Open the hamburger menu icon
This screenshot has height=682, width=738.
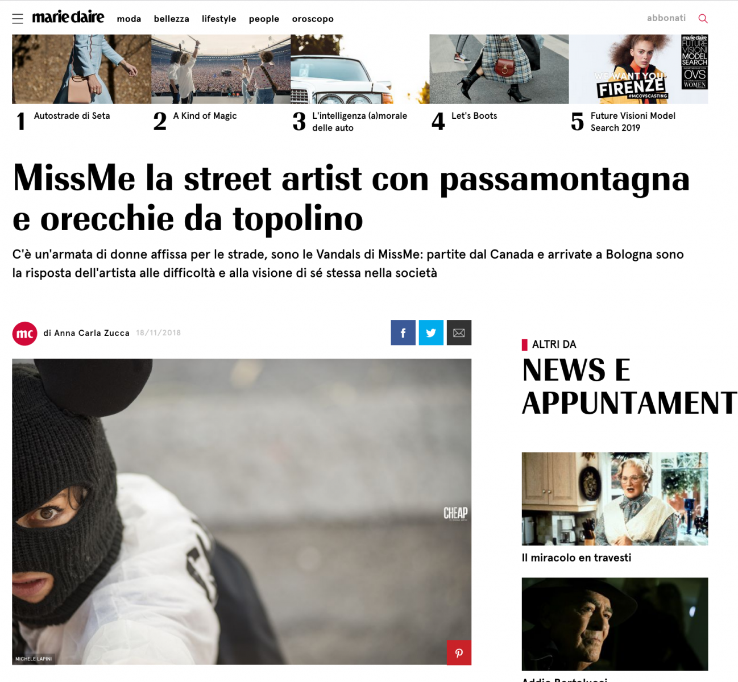(18, 19)
